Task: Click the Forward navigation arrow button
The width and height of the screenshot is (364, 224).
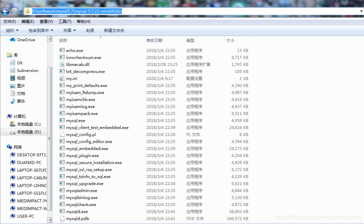Action: pyautogui.click(x=14, y=11)
